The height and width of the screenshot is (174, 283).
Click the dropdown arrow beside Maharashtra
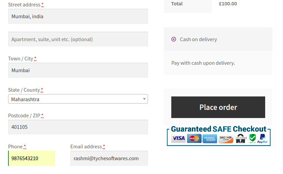tap(144, 99)
